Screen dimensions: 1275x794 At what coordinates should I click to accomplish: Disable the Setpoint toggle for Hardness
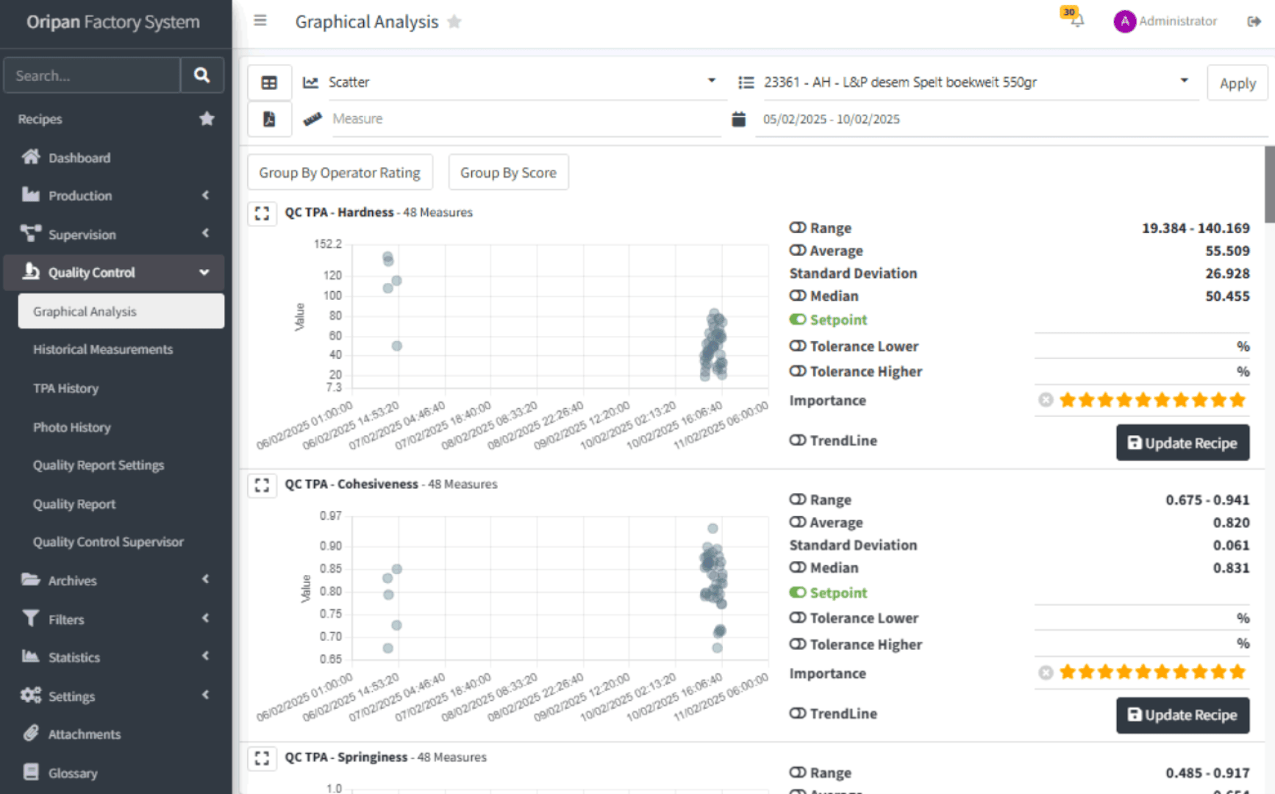[799, 320]
